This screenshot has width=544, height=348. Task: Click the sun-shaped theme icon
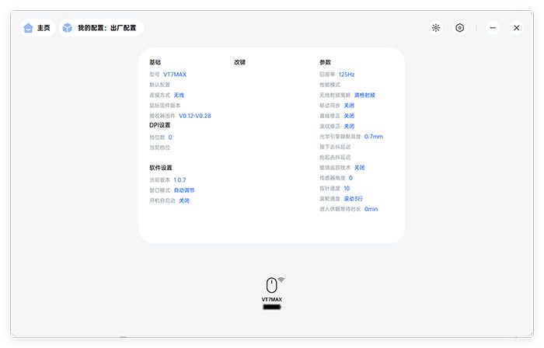click(x=436, y=28)
